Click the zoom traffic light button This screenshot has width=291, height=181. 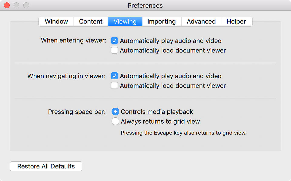point(26,5)
